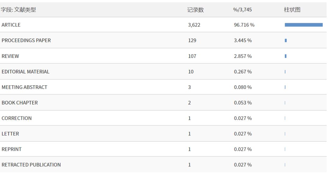Click the small bar in the PROCEEDINGS PAPER row
This screenshot has width=330, height=174.
tap(286, 41)
